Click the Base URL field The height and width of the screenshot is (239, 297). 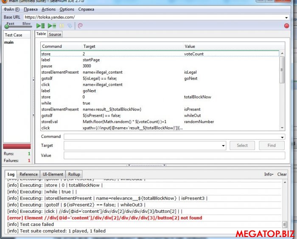click(154, 17)
